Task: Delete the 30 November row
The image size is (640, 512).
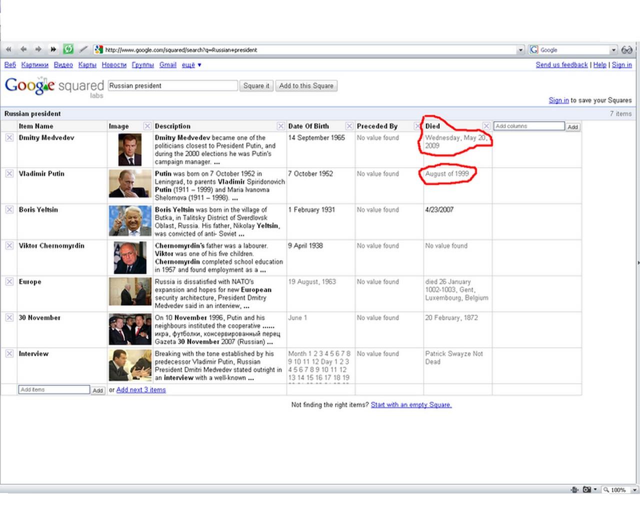Action: 9,317
